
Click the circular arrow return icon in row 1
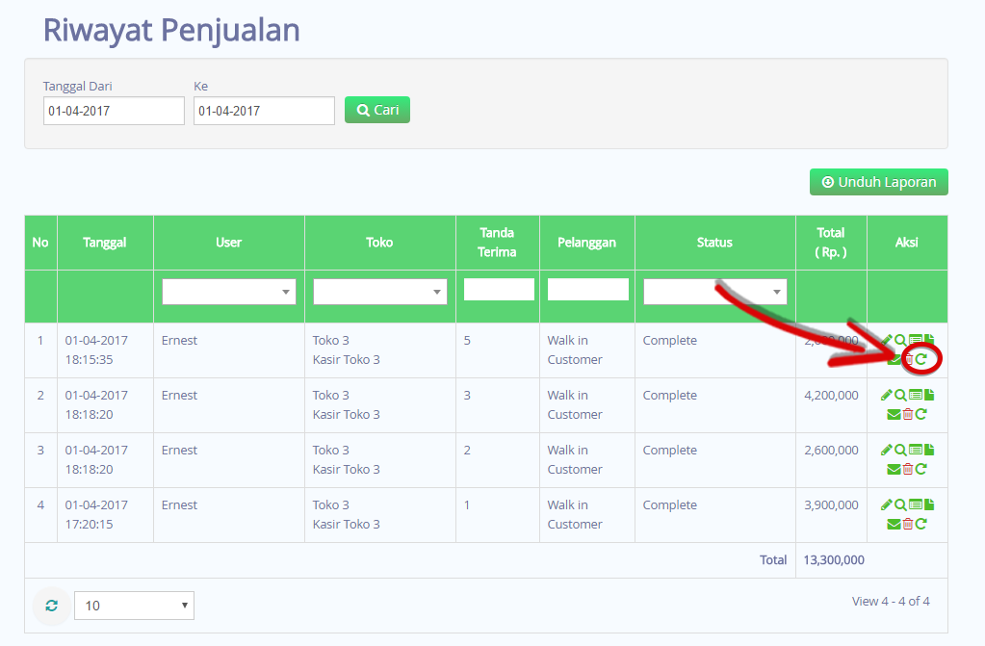pos(921,359)
